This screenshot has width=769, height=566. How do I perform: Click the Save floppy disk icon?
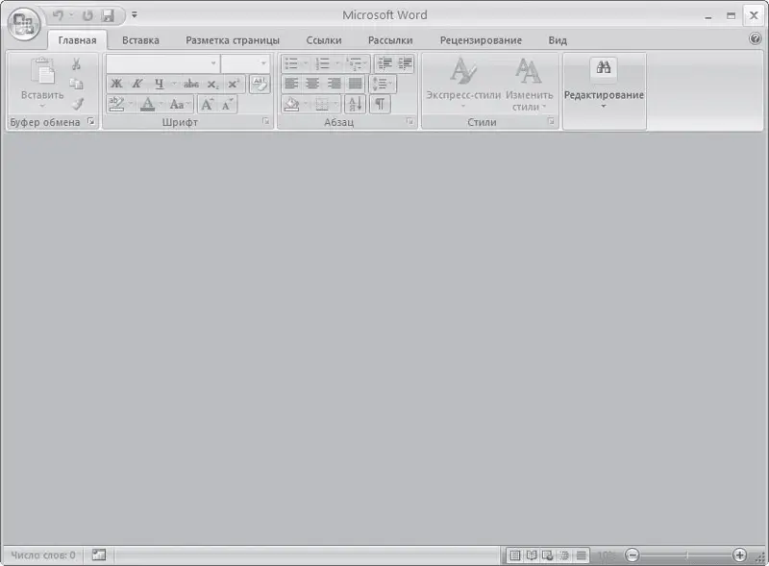(108, 15)
